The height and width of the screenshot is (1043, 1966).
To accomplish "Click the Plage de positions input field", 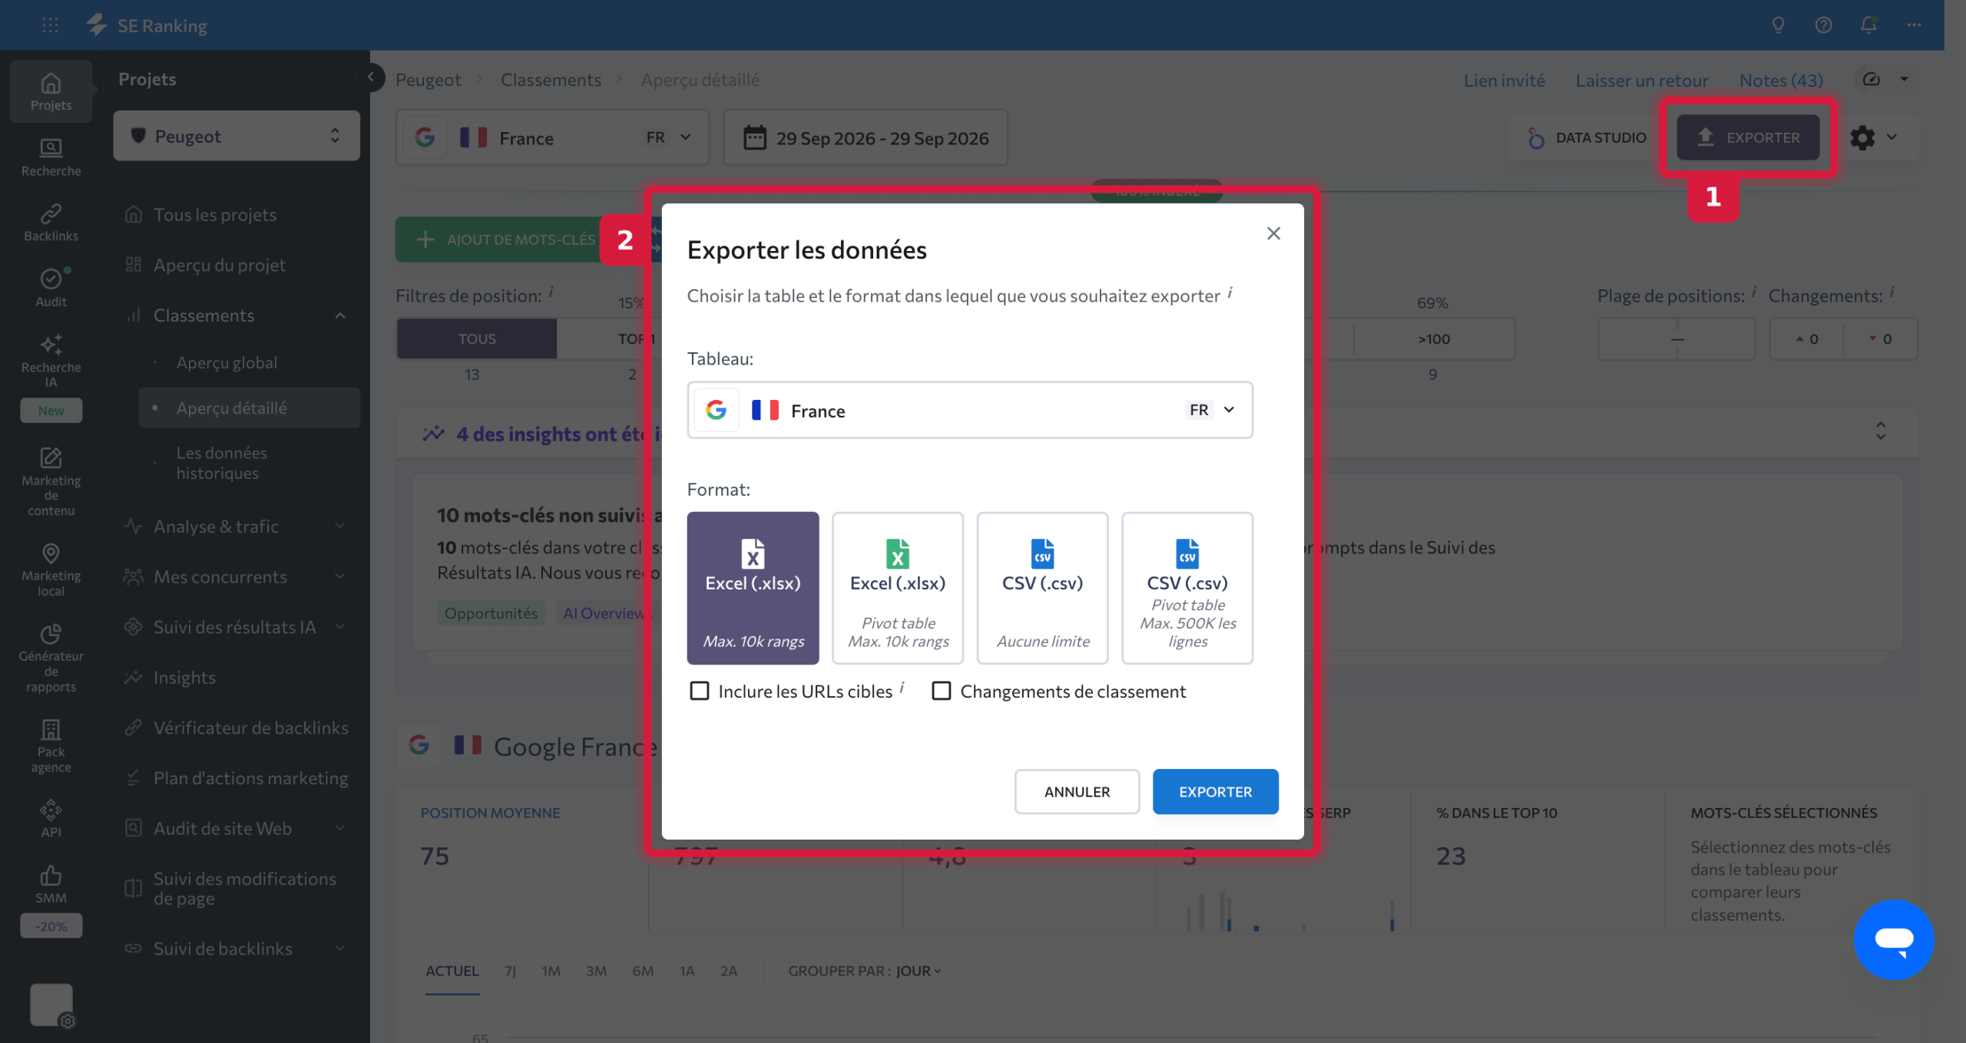I will 1676,338.
